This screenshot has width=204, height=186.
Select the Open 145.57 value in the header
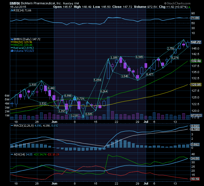63,7
